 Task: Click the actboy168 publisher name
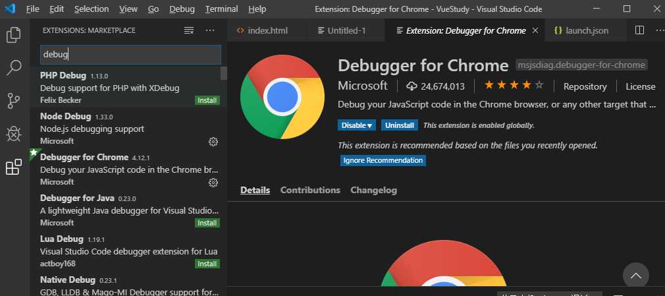click(x=58, y=263)
